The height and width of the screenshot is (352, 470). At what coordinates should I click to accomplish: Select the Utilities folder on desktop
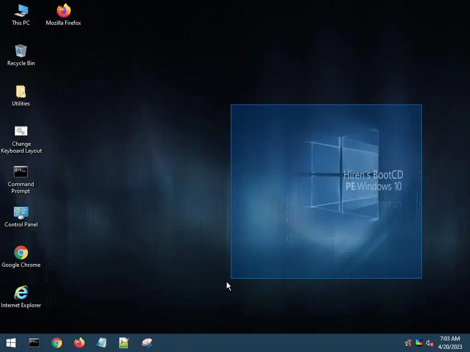pos(21,96)
